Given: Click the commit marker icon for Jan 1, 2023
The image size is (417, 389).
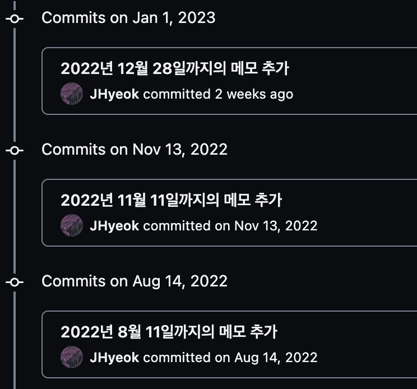Looking at the screenshot, I should 15,18.
